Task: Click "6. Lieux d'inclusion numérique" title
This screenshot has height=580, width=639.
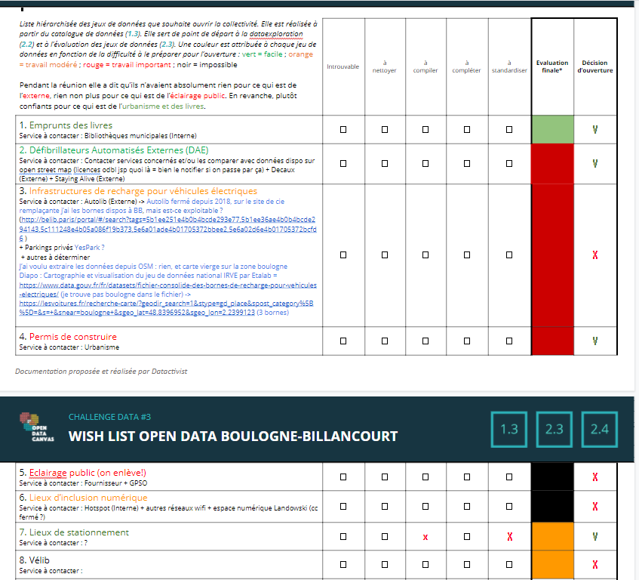Action: (x=83, y=498)
